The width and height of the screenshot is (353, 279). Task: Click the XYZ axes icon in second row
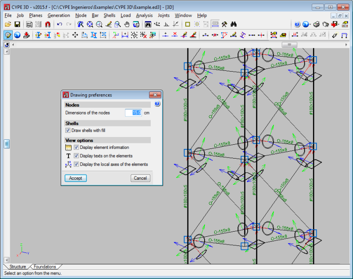tap(116, 35)
